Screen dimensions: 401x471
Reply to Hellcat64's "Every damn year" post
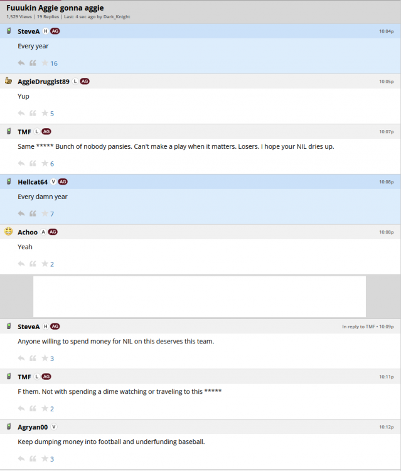21,214
